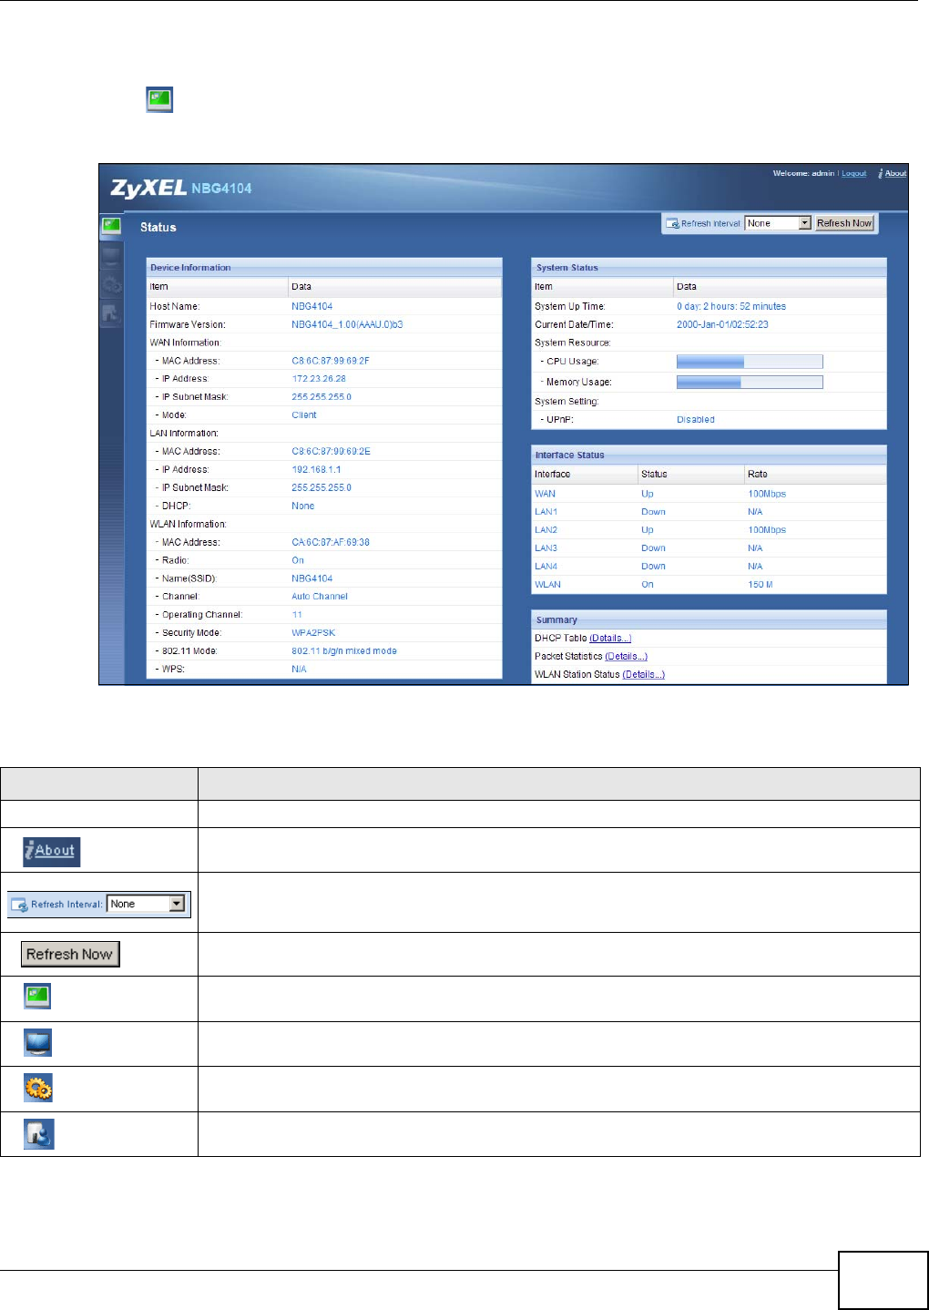Click the refresh icon beside Refresh Interval in router header
The image size is (929, 1310).
[672, 223]
